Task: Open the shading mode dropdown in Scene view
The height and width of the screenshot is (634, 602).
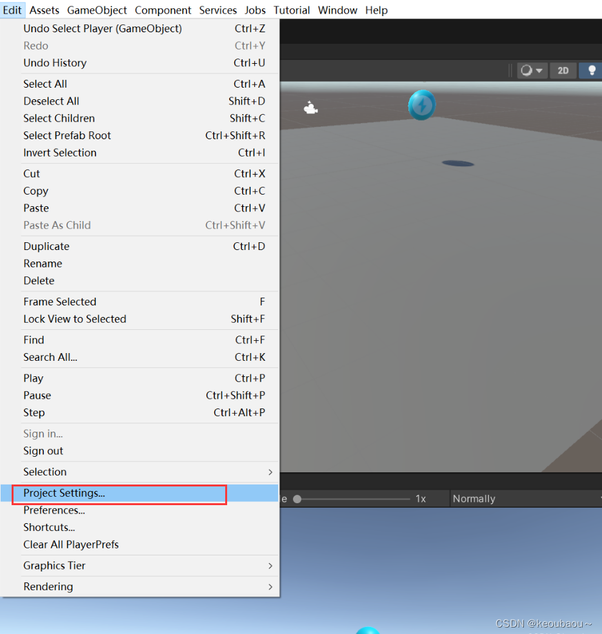Action: tap(531, 70)
